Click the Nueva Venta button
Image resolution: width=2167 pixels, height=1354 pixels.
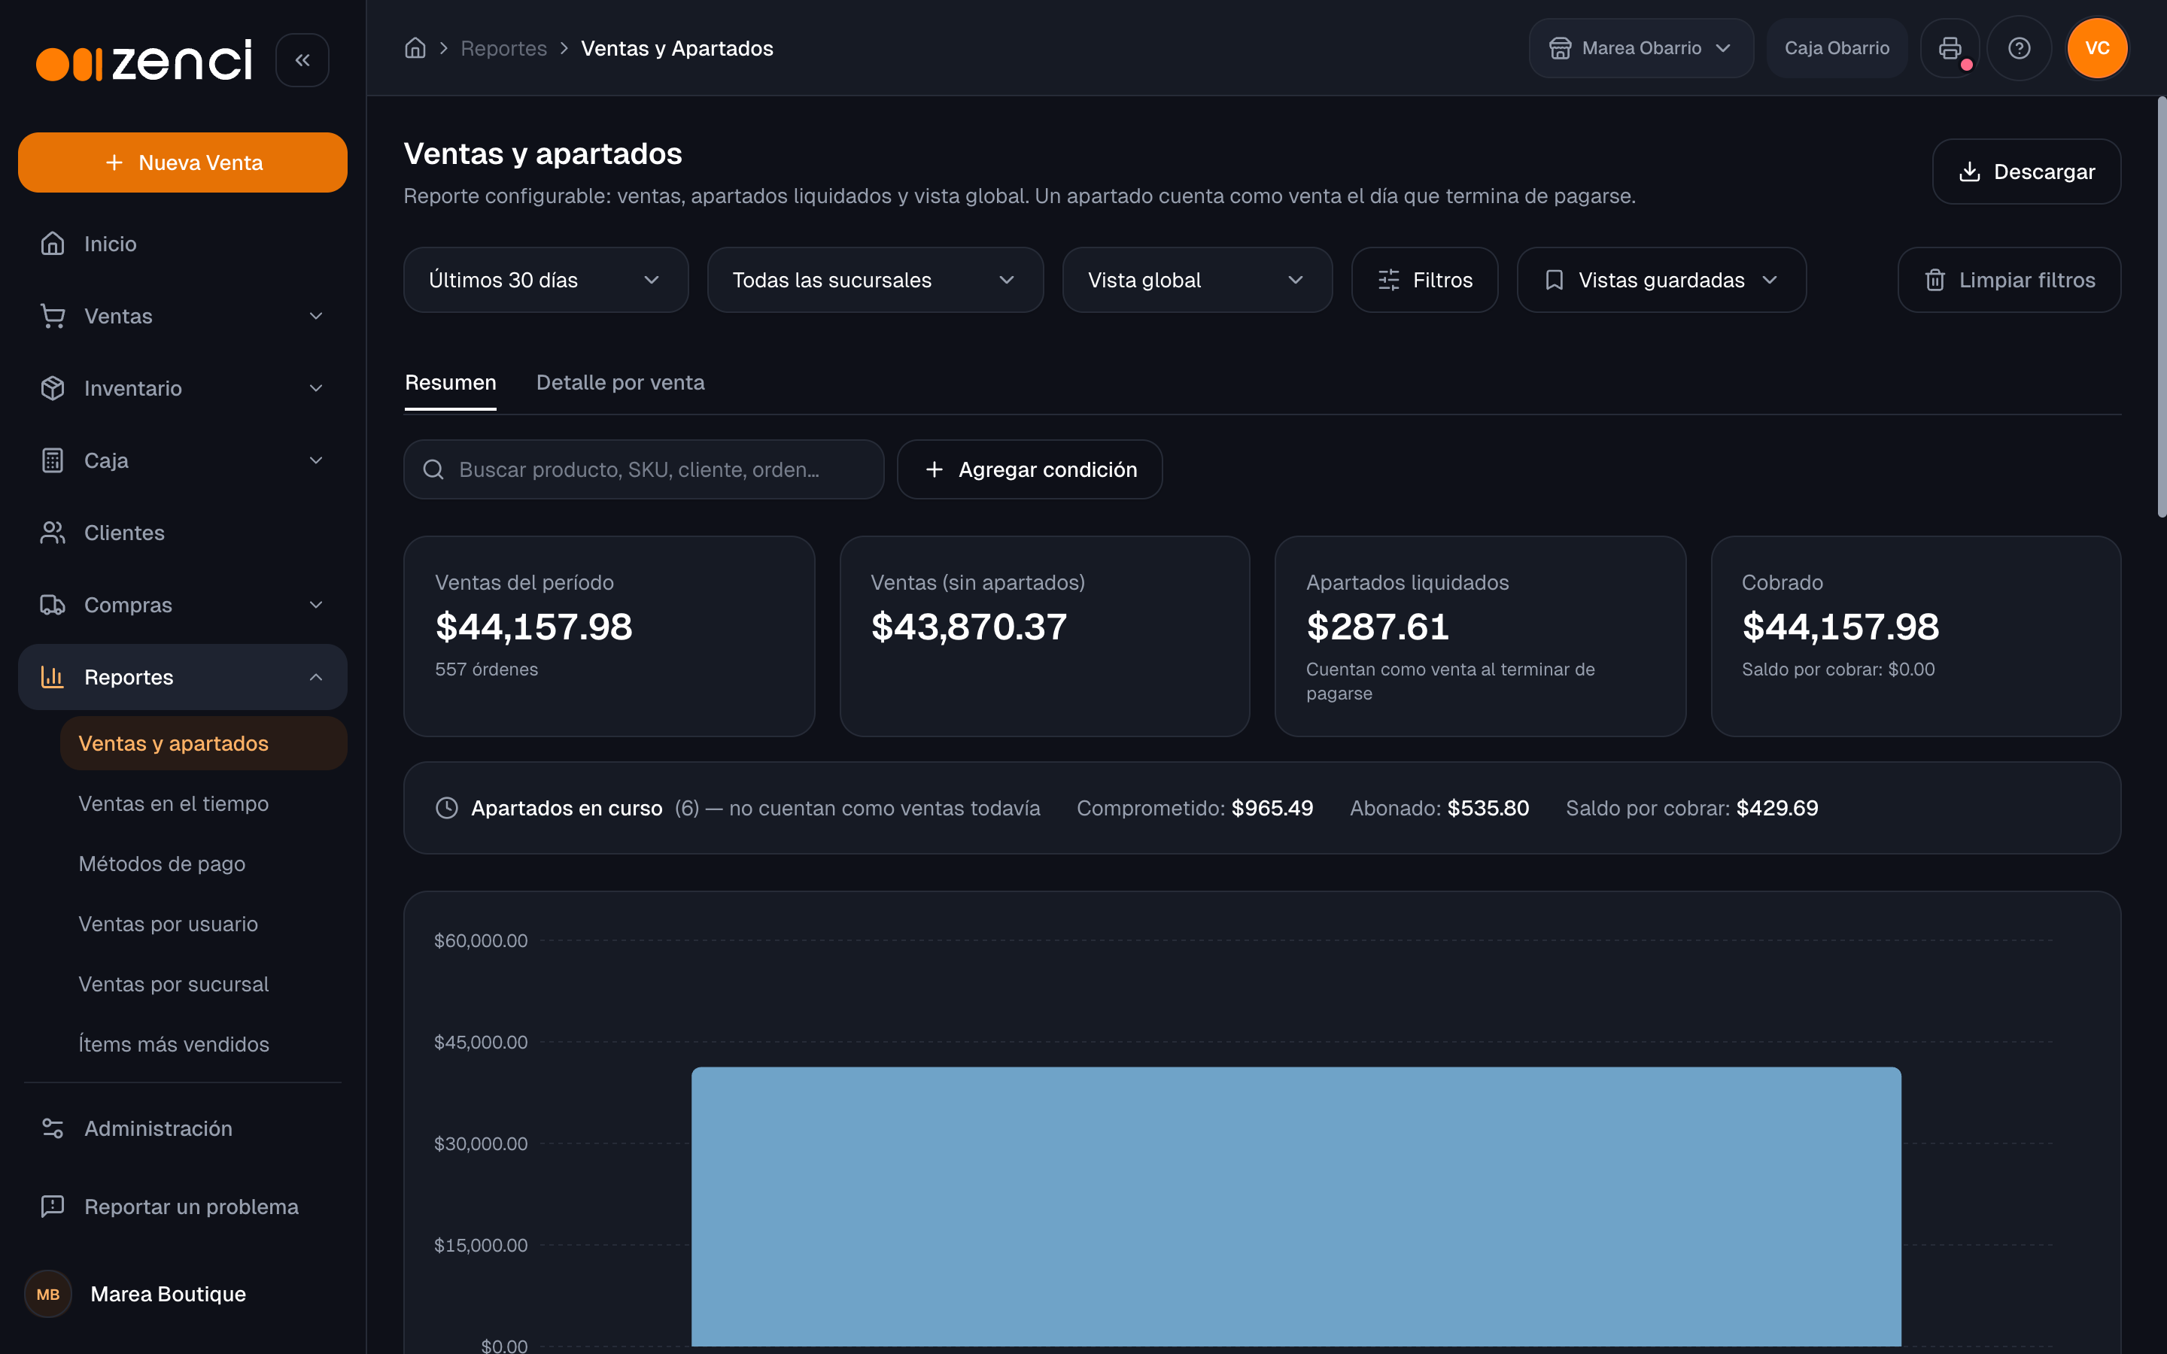(x=183, y=162)
